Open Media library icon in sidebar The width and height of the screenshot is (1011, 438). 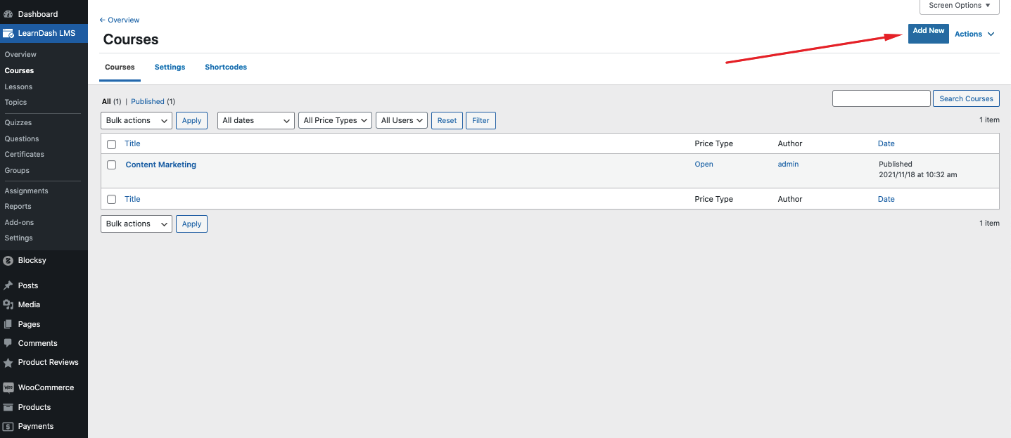coord(8,304)
